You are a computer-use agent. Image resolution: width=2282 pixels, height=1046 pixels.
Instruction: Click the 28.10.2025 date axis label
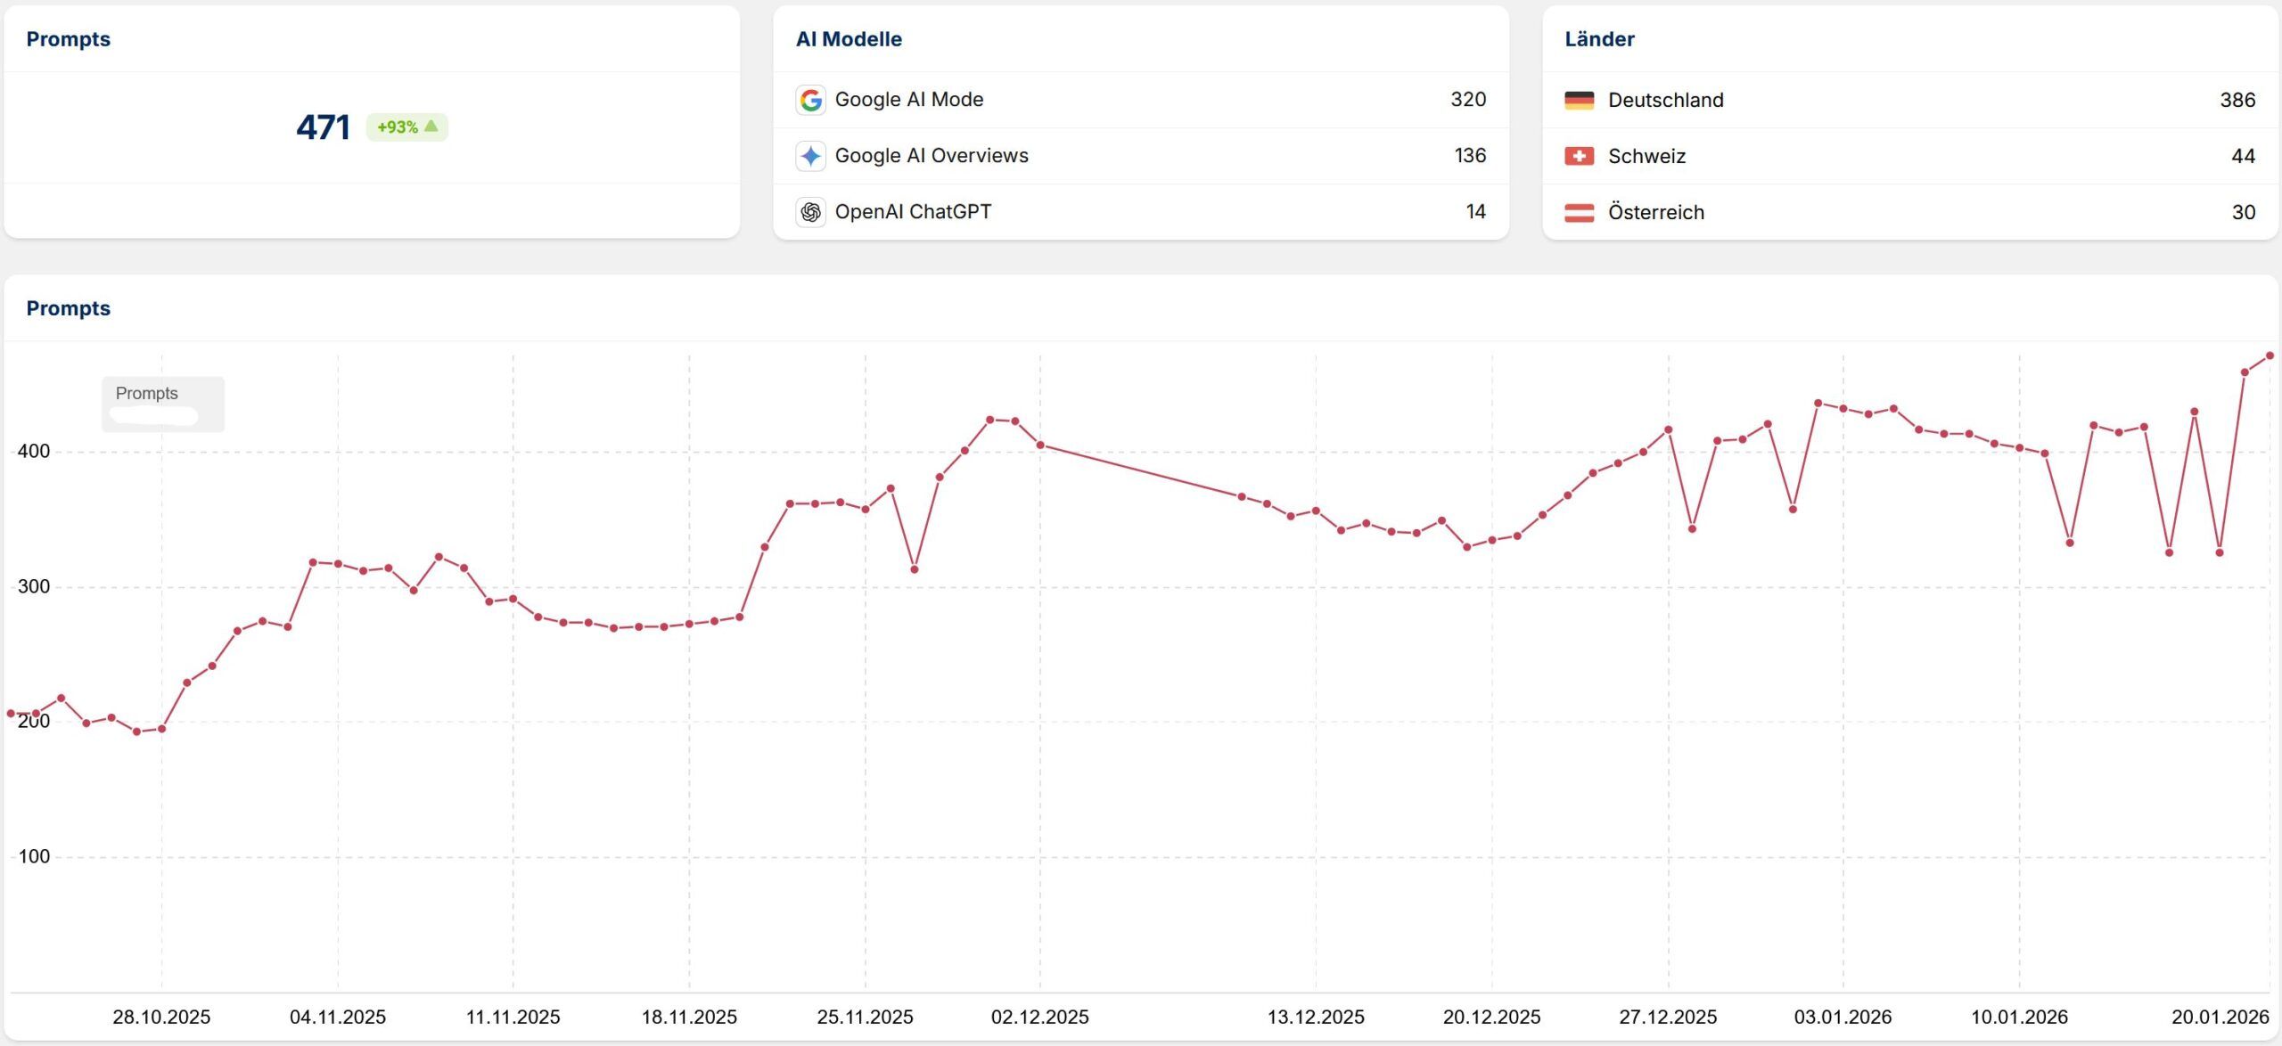(161, 1017)
